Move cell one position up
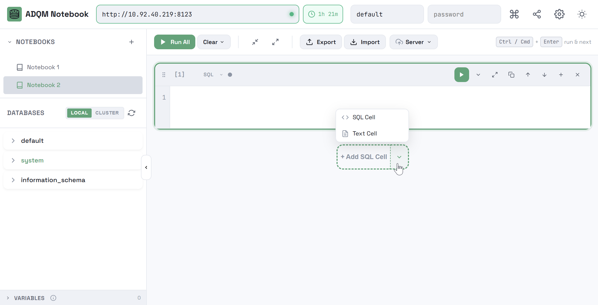 coord(528,75)
